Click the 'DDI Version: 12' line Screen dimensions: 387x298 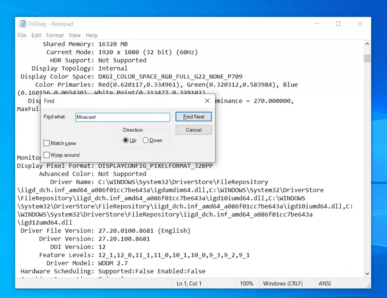point(78,247)
